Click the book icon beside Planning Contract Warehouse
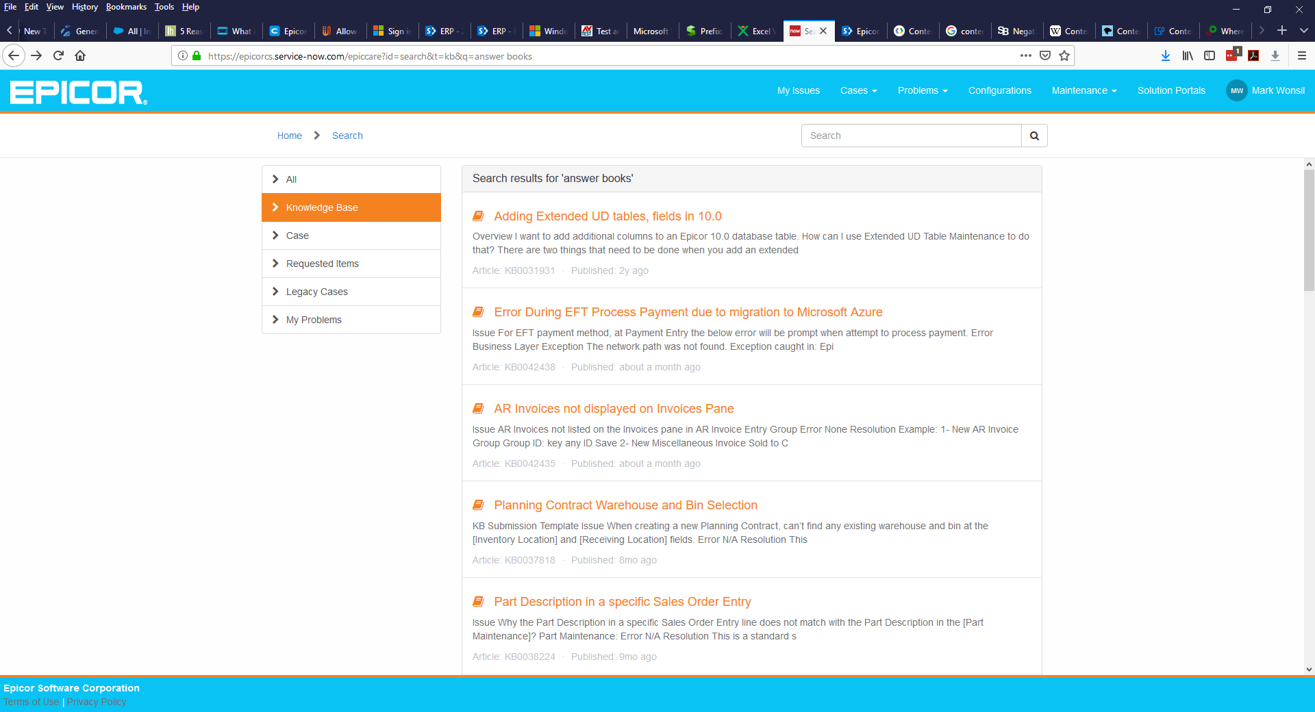 tap(478, 505)
